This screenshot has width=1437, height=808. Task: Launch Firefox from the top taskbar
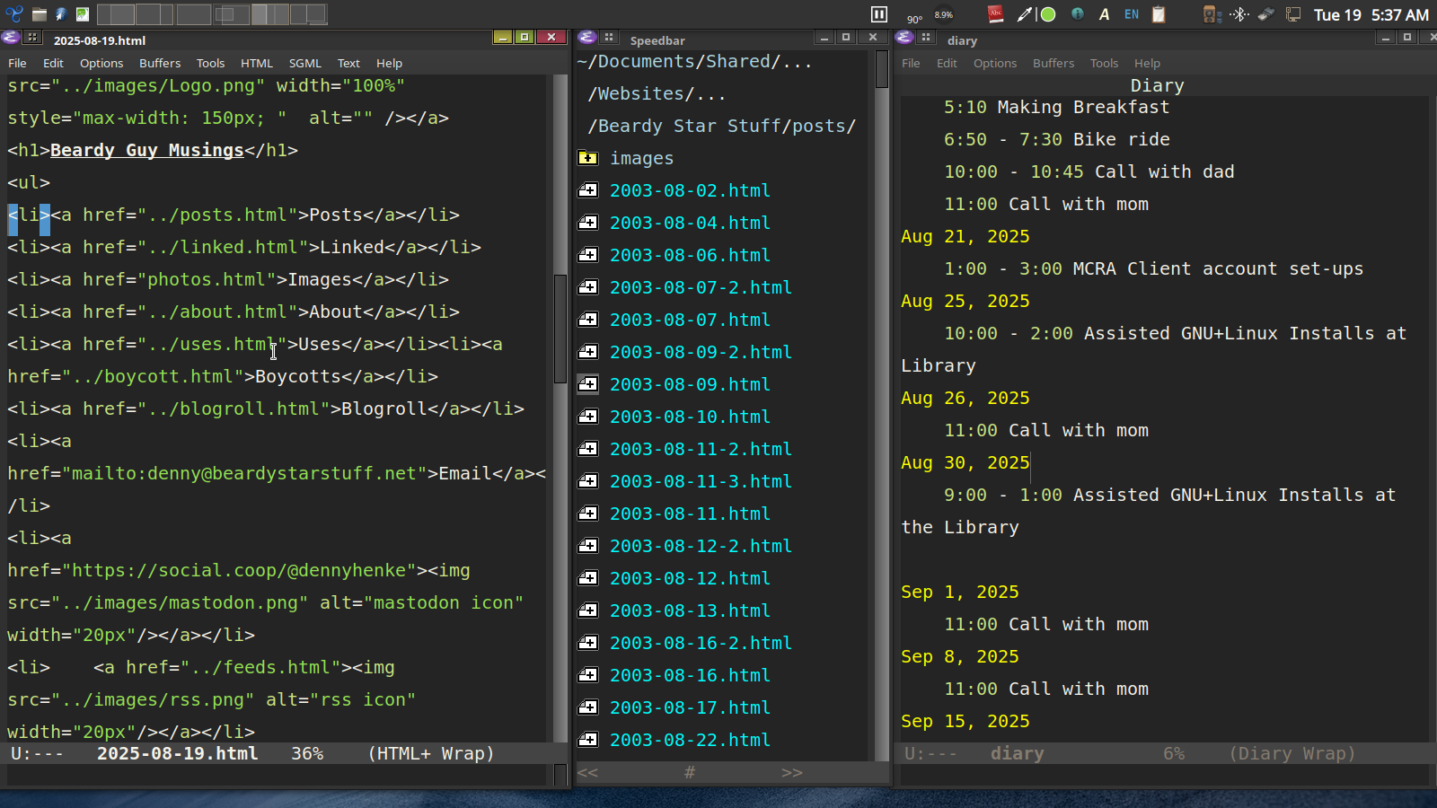(61, 13)
